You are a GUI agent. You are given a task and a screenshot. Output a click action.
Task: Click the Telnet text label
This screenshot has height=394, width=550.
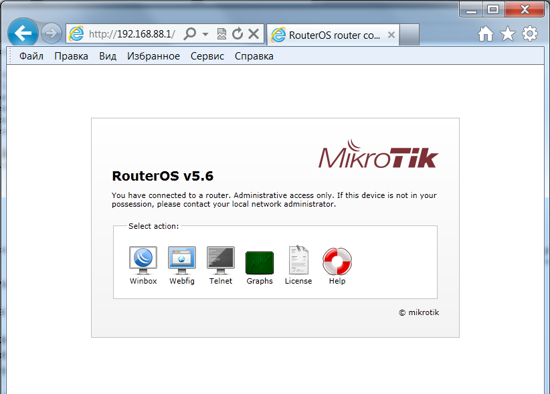point(221,281)
